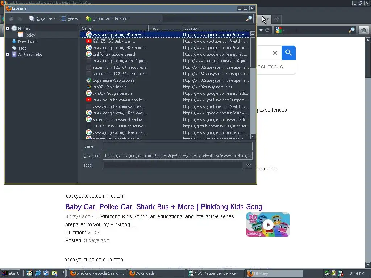Select All Bookmarks in the sidebar
Viewport: 371px width, 278px height.
tap(30, 55)
